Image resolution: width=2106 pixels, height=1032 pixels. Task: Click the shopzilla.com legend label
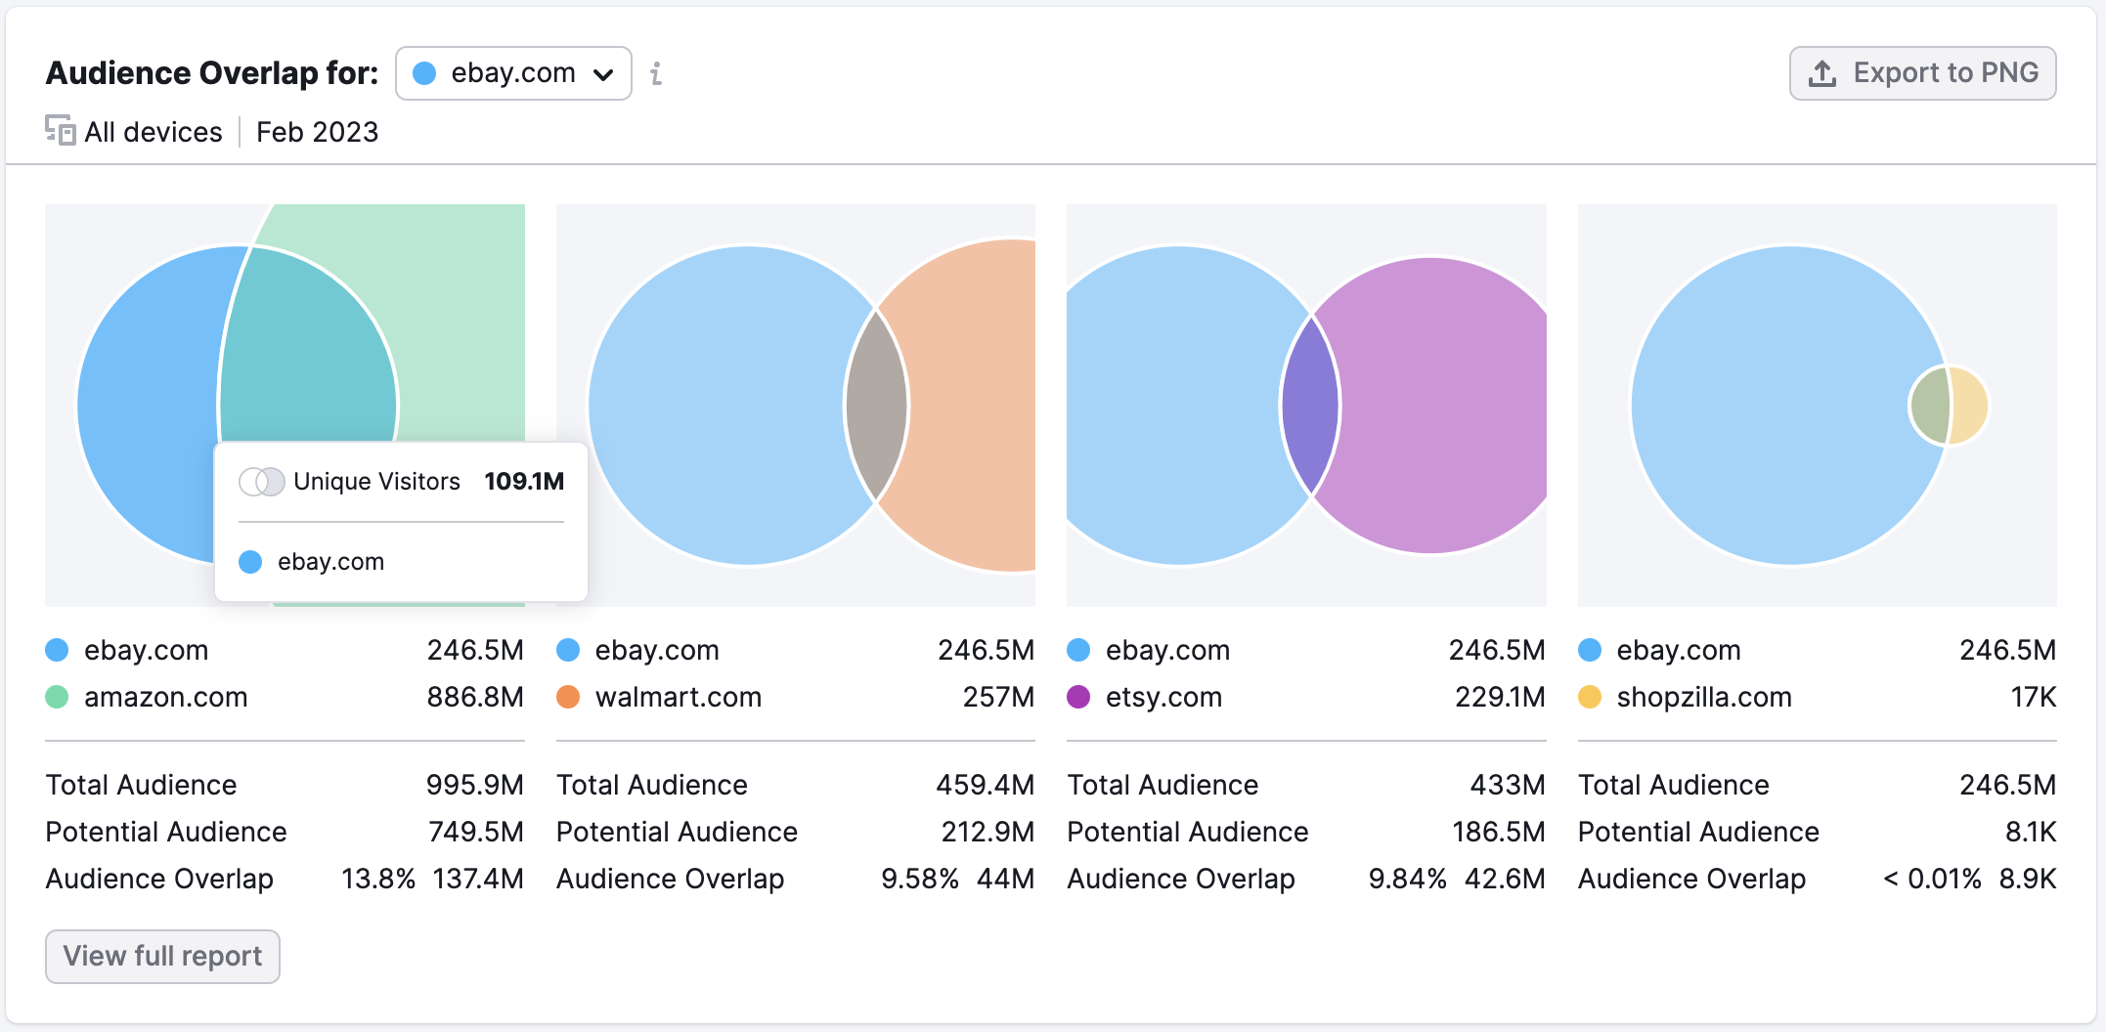pyautogui.click(x=1704, y=697)
